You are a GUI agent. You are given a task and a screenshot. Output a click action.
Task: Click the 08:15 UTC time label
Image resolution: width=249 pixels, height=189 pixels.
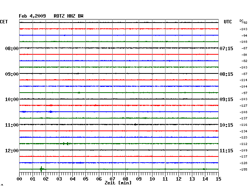226,74
